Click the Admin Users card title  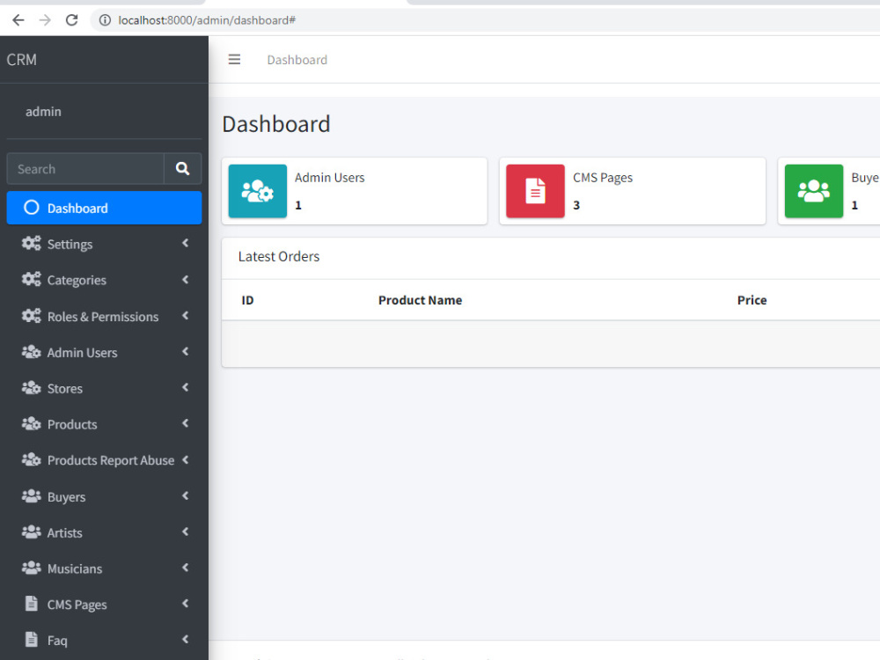point(329,178)
